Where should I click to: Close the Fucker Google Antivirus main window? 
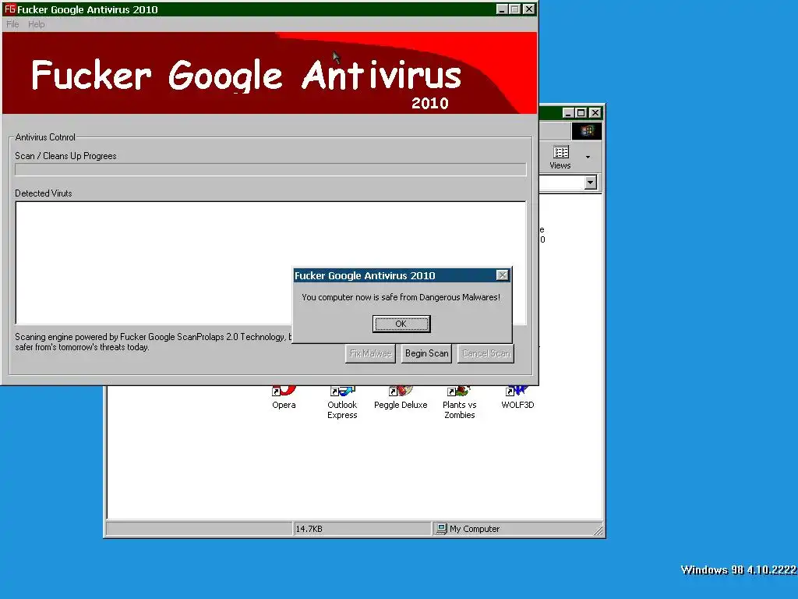(x=529, y=9)
